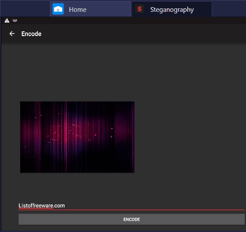Image resolution: width=246 pixels, height=232 pixels.
Task: Switch to the Home tab
Action: pos(90,9)
